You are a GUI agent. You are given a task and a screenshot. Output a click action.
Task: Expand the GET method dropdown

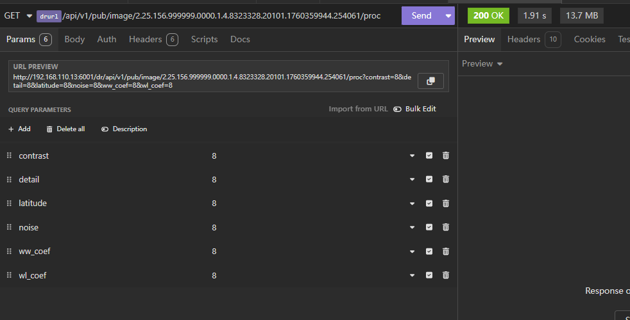(17, 15)
